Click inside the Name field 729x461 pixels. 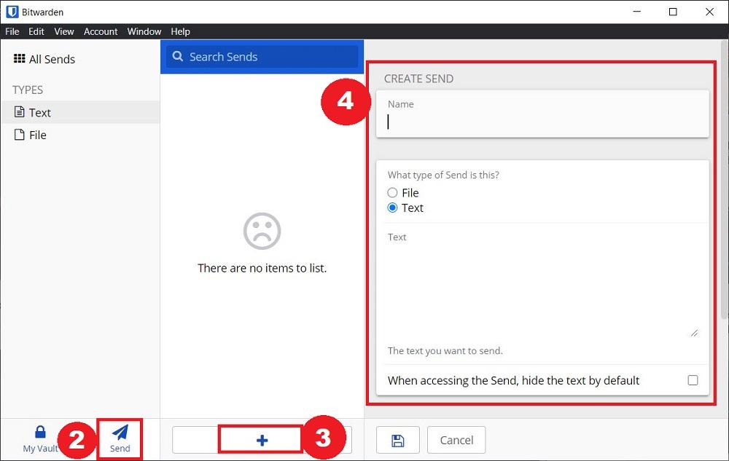[x=539, y=122]
